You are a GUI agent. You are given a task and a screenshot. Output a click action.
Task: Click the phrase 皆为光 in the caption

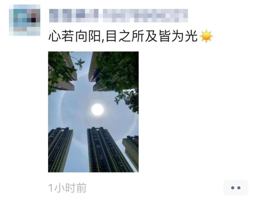pos(178,36)
